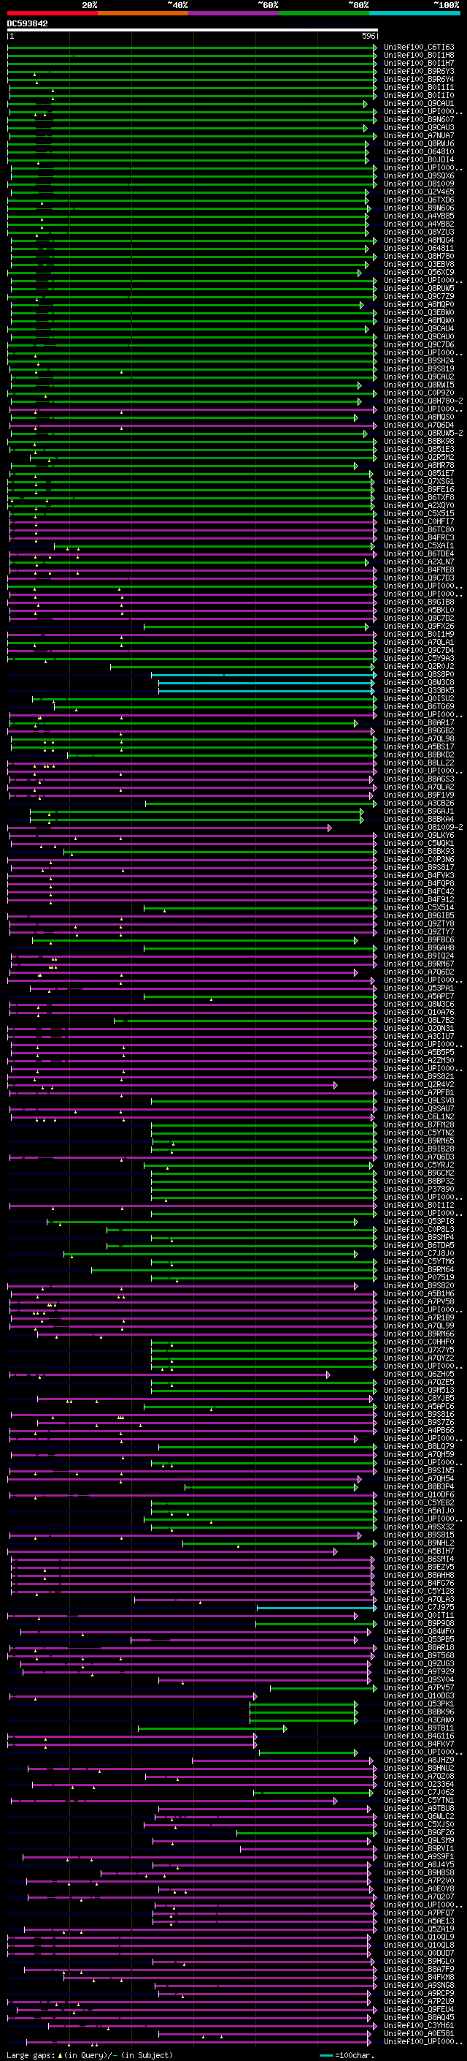Select the UniRef100_A3CB26 label

[x=419, y=803]
